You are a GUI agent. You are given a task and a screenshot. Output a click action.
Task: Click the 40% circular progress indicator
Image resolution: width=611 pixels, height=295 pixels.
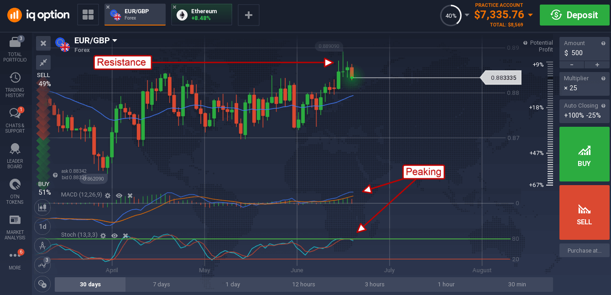pos(451,15)
